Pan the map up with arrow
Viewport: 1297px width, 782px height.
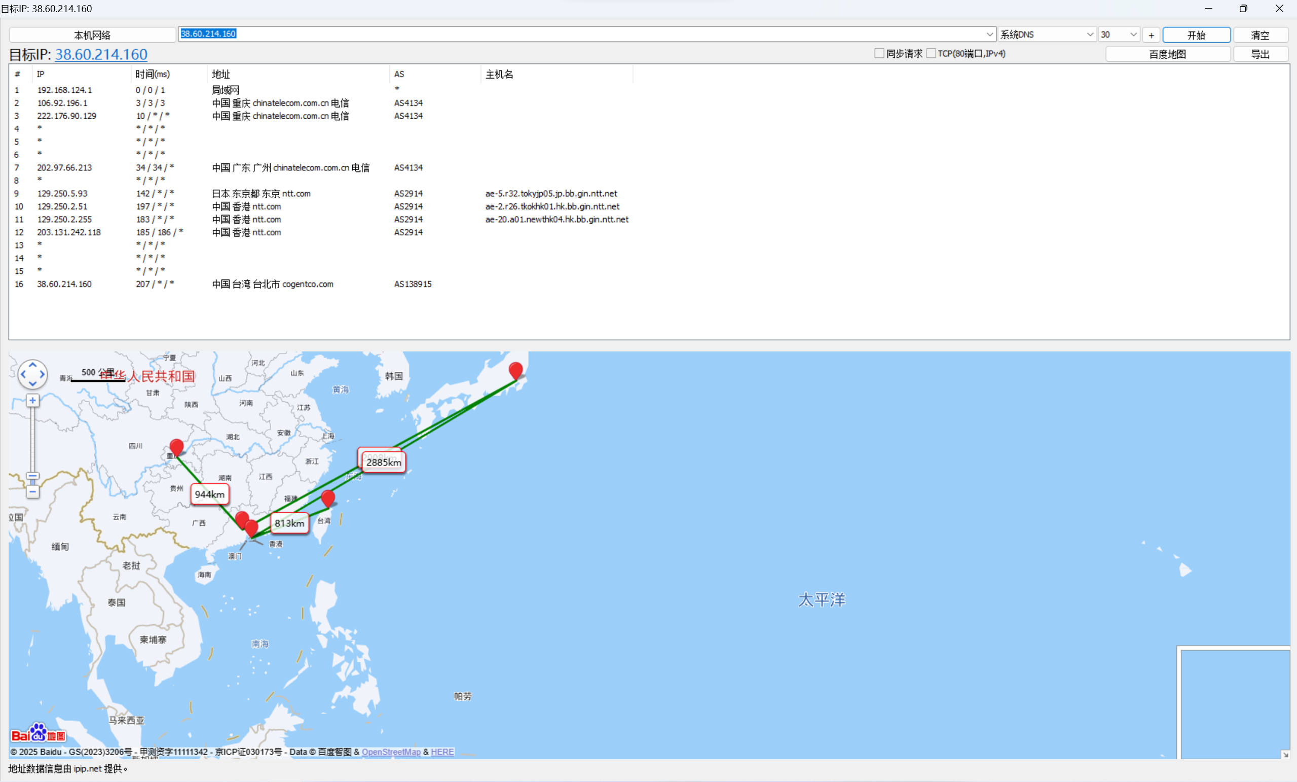[32, 365]
